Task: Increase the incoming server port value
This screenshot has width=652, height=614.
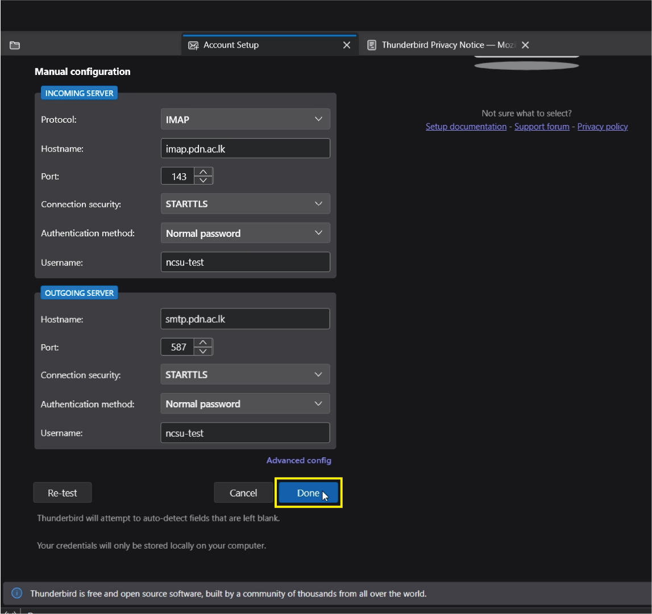Action: click(204, 172)
